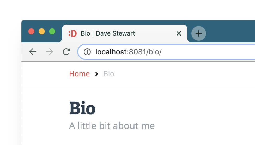Image resolution: width=255 pixels, height=145 pixels.
Task: Click the large Bio page heading
Action: point(82,108)
